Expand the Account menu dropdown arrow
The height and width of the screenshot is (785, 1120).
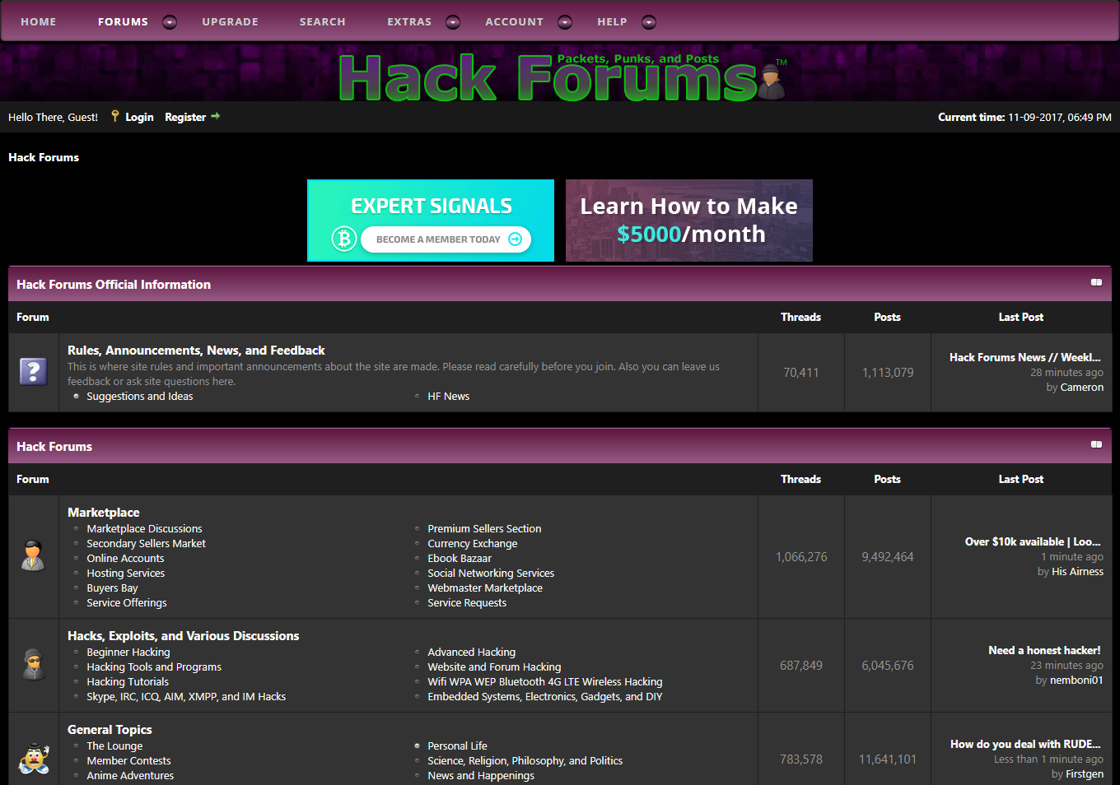pos(565,22)
